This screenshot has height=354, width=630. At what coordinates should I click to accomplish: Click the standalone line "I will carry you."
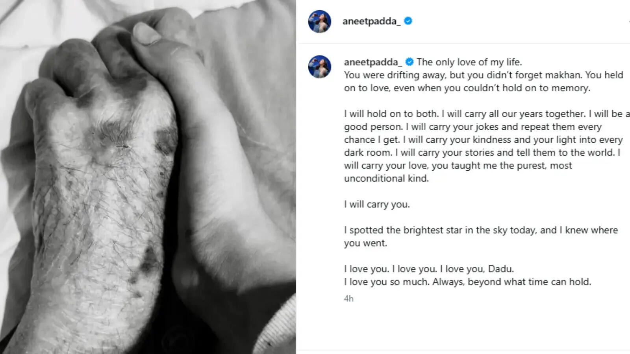[x=377, y=205]
